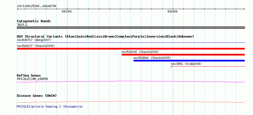This screenshot has height=115, width=253.
Task: Select the Disease Genes (OMIM) track title
Action: [37, 96]
